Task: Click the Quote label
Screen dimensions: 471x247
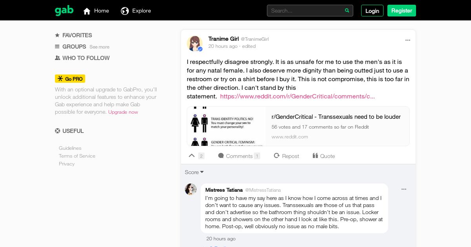Action: tap(328, 156)
